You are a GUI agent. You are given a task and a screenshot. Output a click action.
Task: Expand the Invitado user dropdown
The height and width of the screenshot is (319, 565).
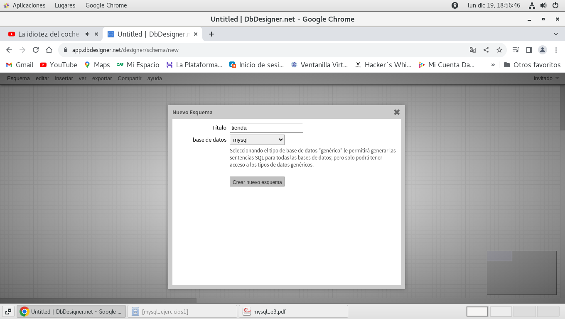546,79
